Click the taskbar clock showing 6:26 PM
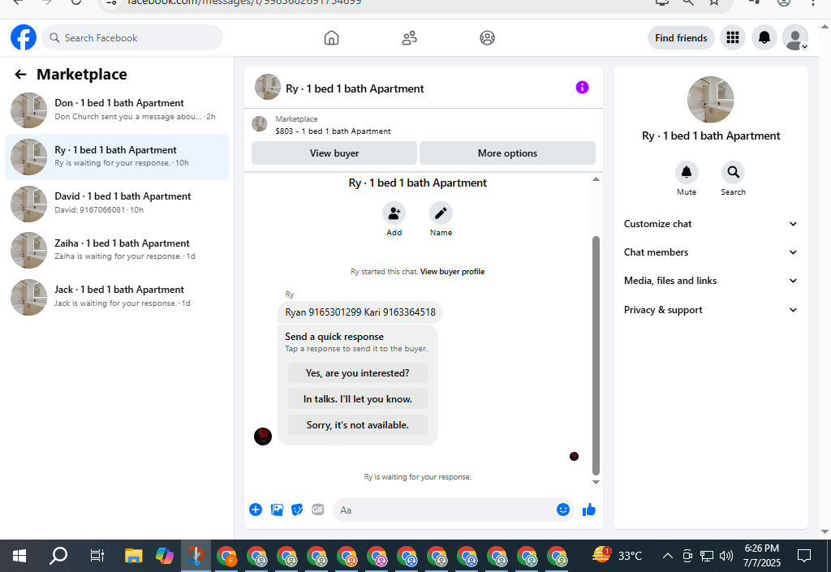Viewport: 831px width, 572px height. coord(761,556)
